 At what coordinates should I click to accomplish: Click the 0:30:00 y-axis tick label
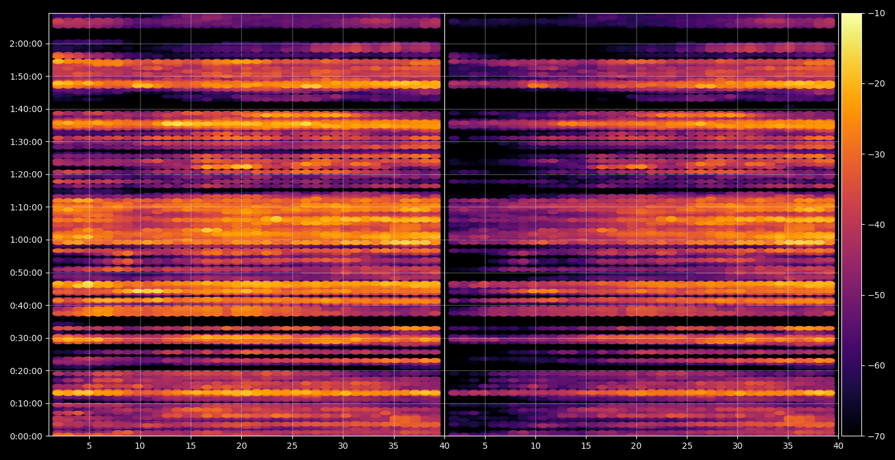click(26, 338)
